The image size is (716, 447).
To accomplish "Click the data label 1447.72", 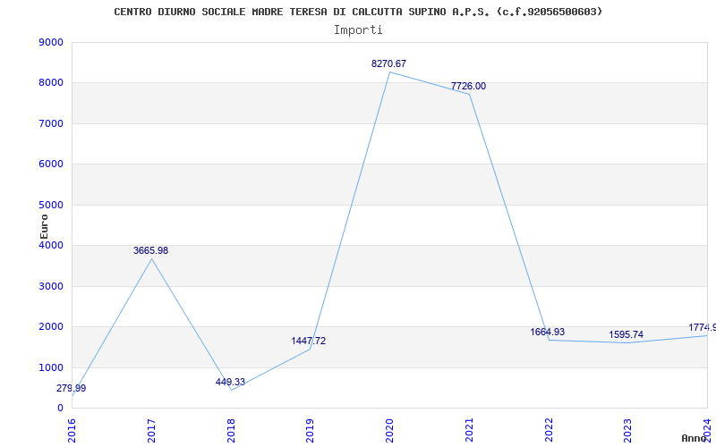I will [309, 341].
